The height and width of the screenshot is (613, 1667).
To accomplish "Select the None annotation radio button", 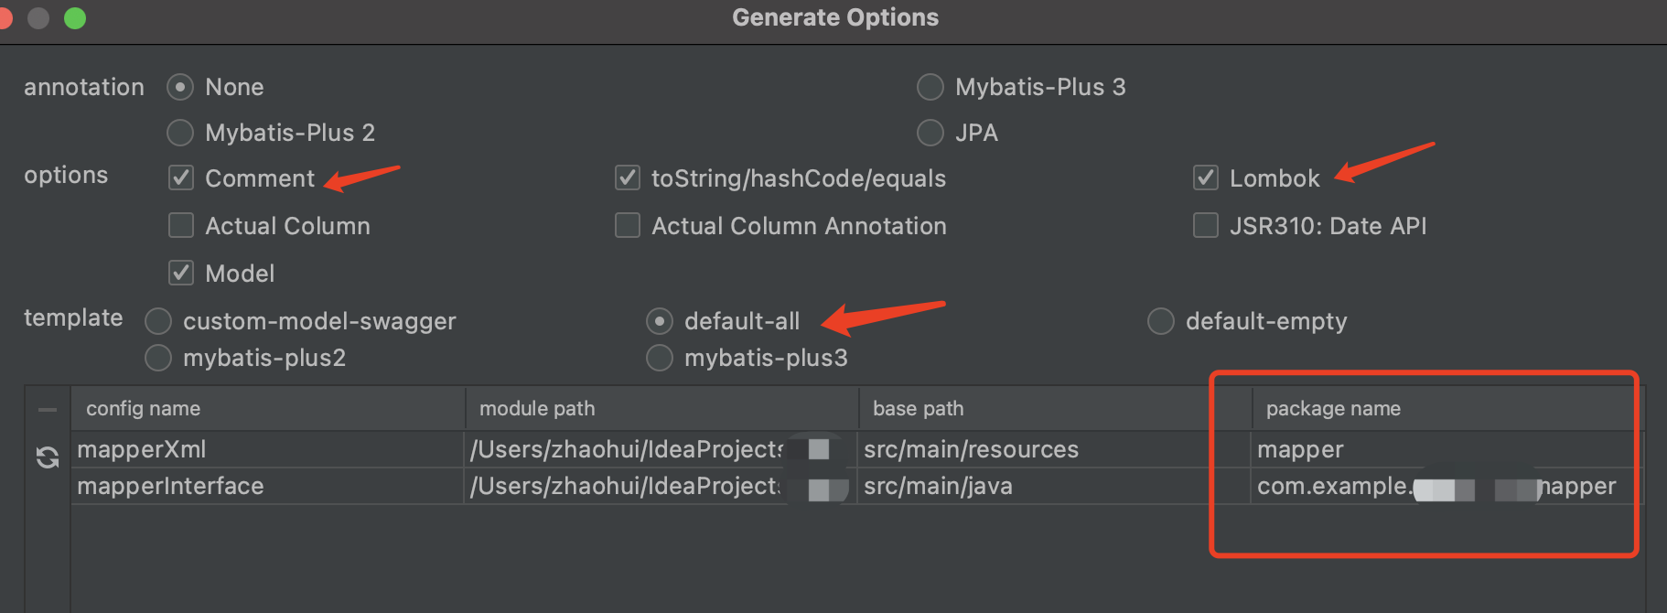I will point(180,87).
